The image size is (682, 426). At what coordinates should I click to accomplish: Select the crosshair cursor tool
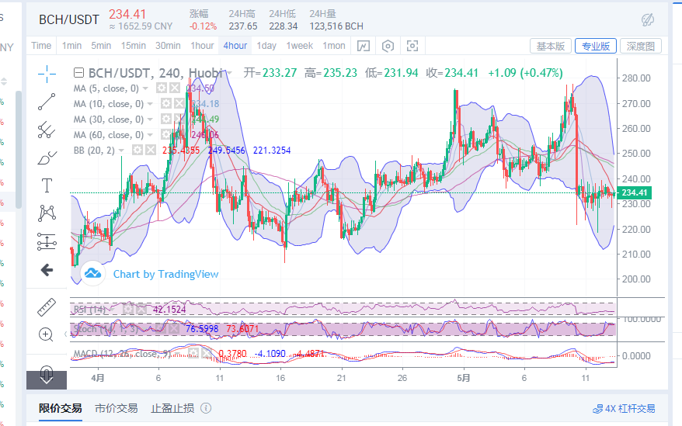point(47,74)
